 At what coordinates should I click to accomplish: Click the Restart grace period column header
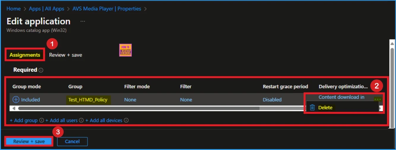coord(285,87)
